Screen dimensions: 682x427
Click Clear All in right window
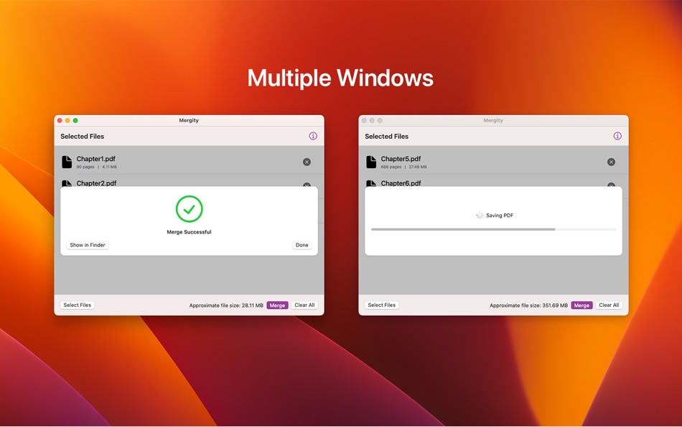tap(609, 306)
